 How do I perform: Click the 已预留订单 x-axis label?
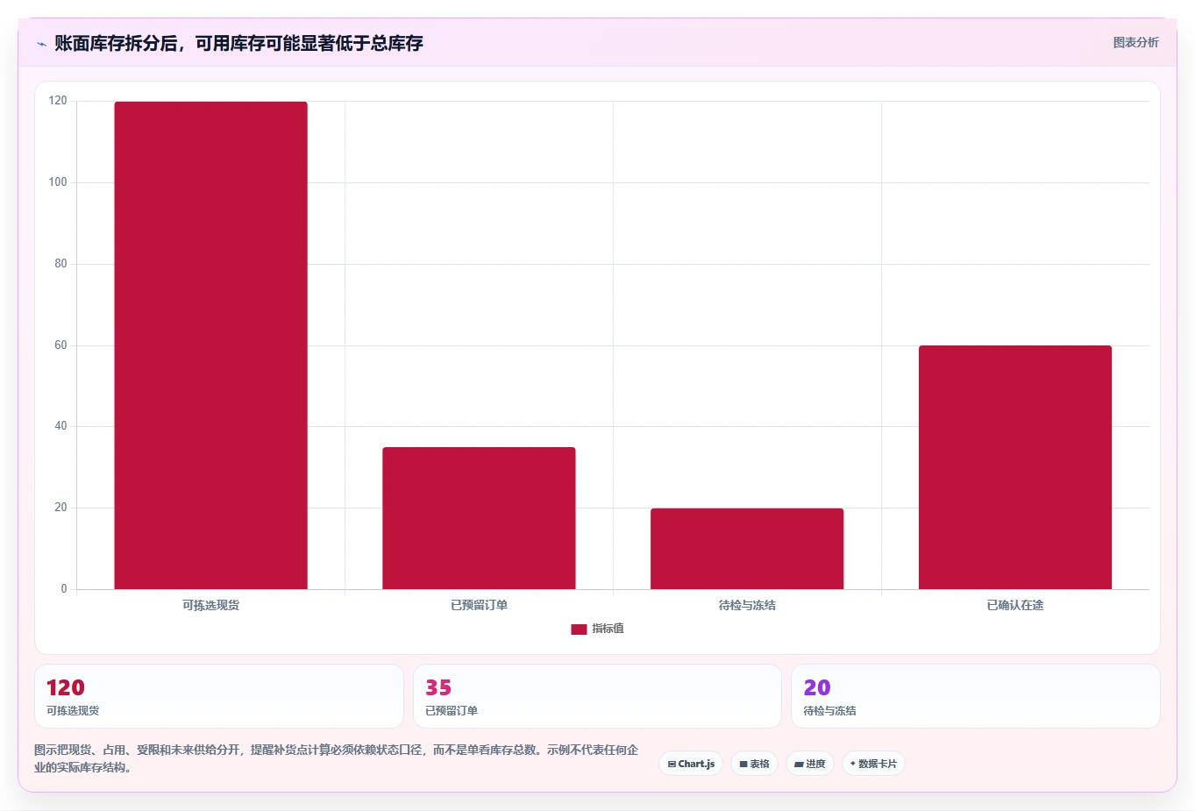point(479,605)
